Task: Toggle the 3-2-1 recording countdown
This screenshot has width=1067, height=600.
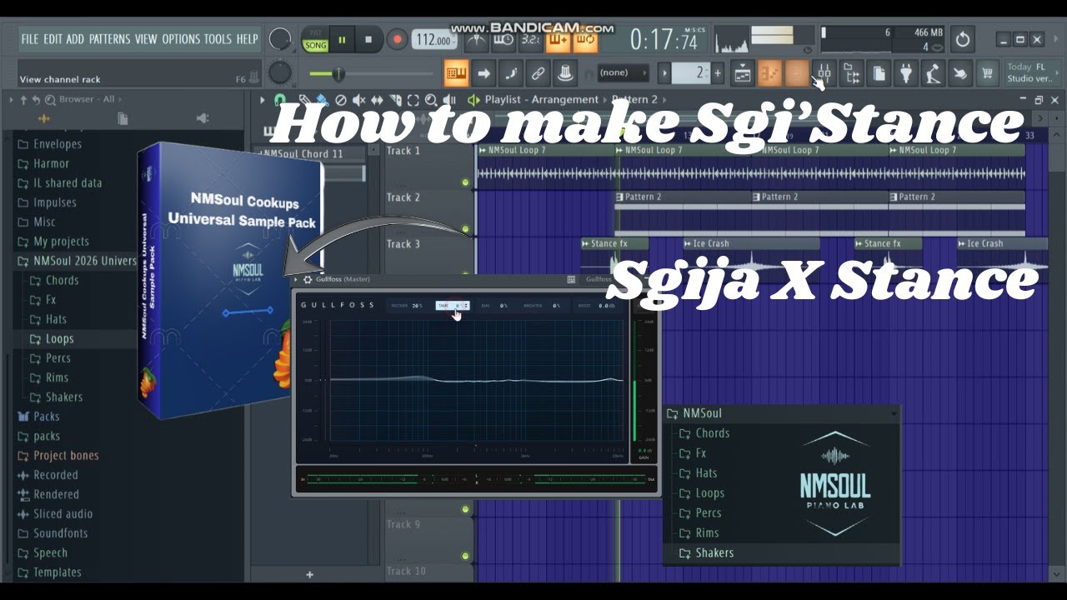Action: point(530,40)
